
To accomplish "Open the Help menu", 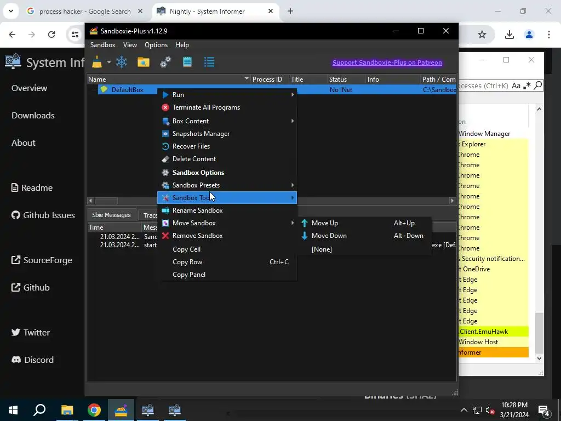I will coord(182,45).
